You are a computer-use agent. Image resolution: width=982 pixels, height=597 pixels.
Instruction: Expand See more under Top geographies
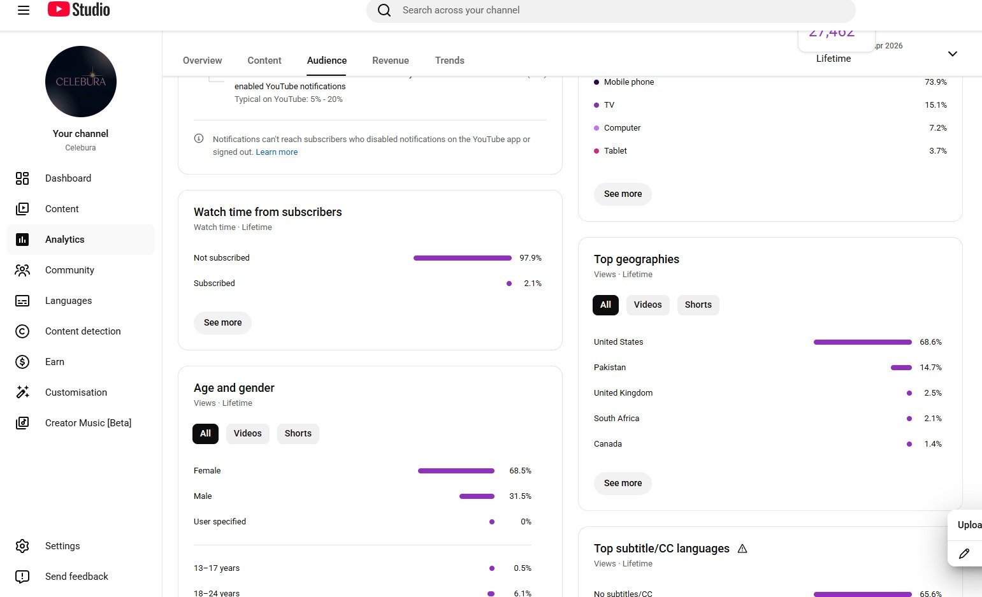623,483
